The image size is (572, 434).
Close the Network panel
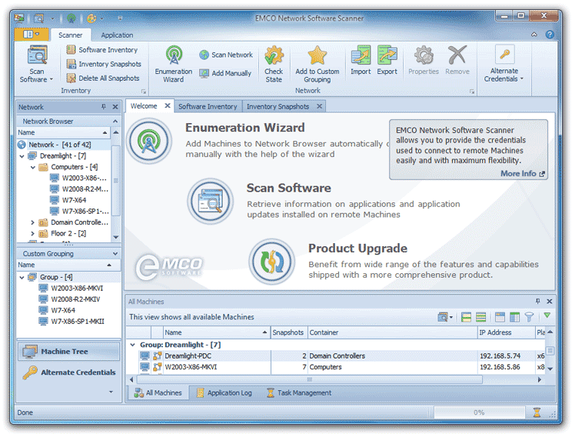point(115,107)
